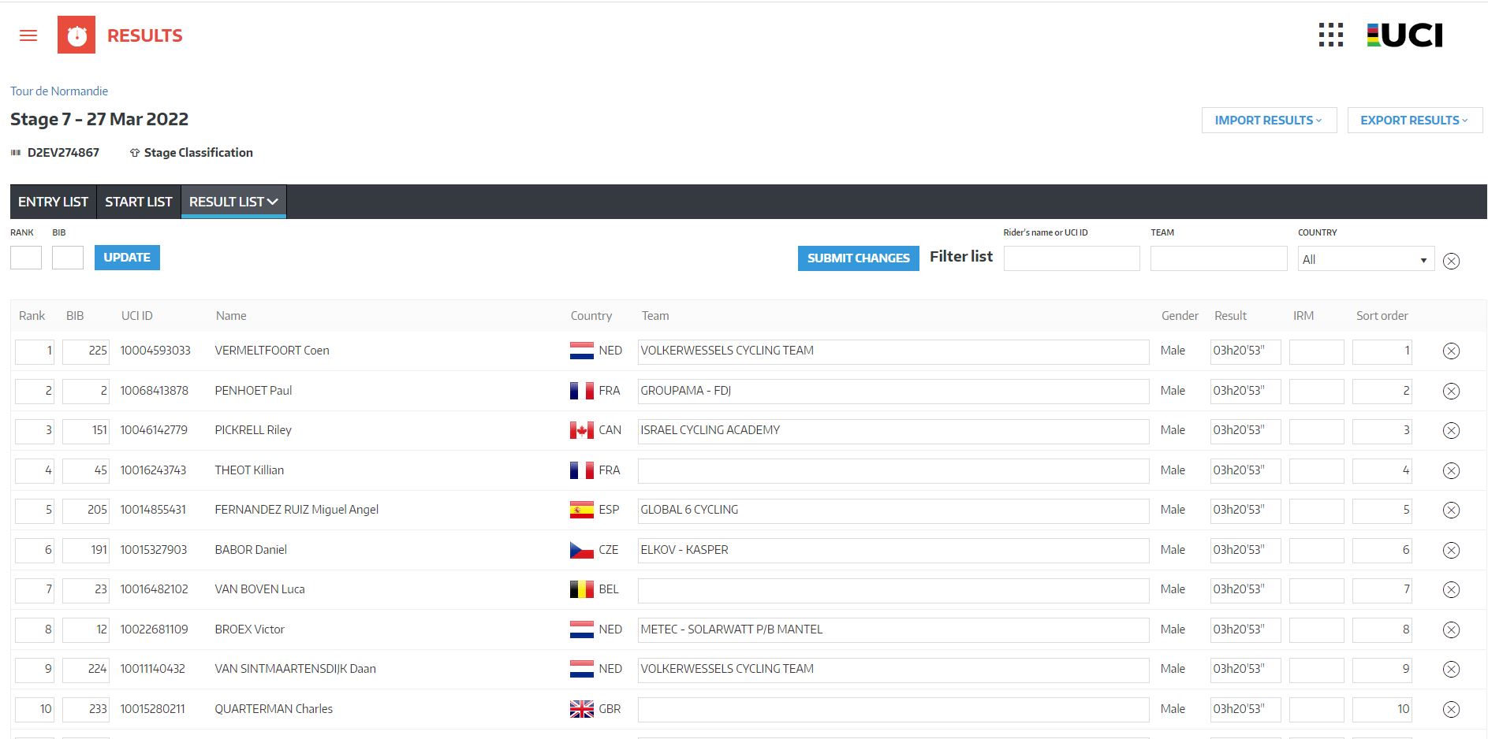Focus the Team filter field
This screenshot has width=1488, height=739.
tap(1218, 258)
